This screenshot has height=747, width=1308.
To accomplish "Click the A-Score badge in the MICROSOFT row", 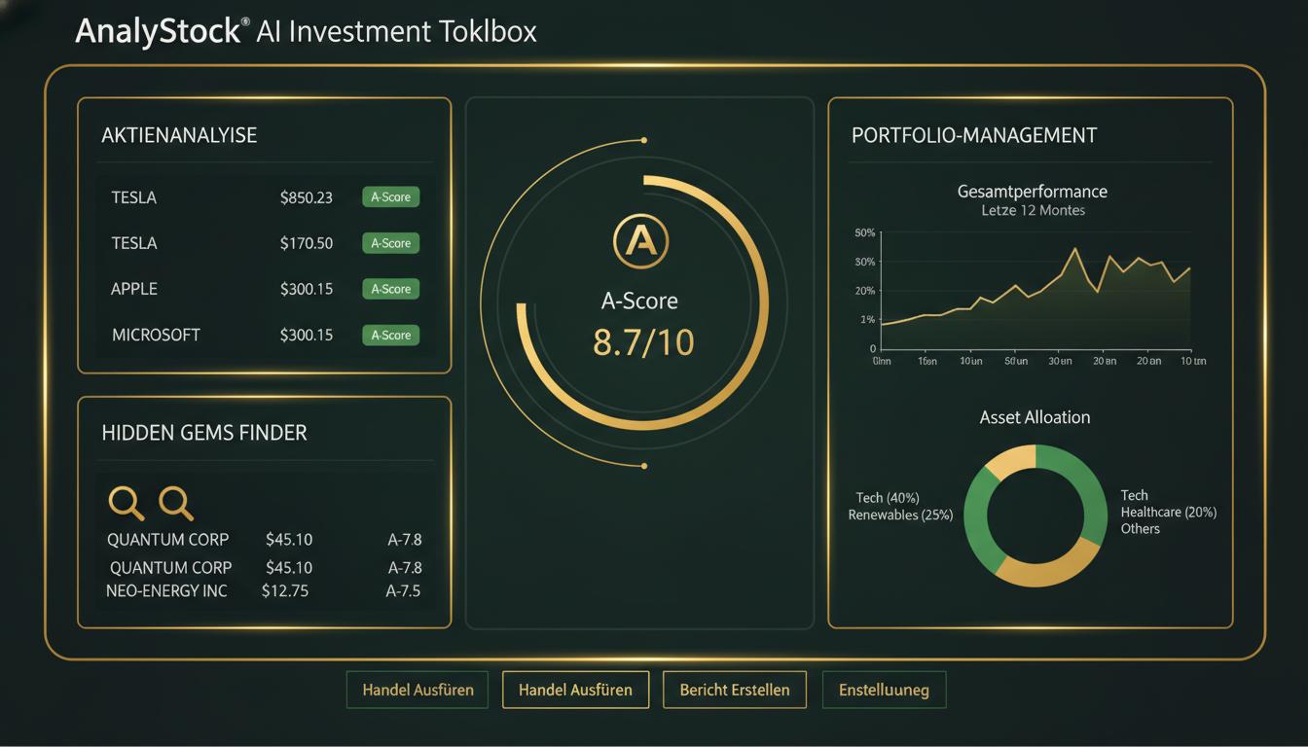I will [x=390, y=335].
